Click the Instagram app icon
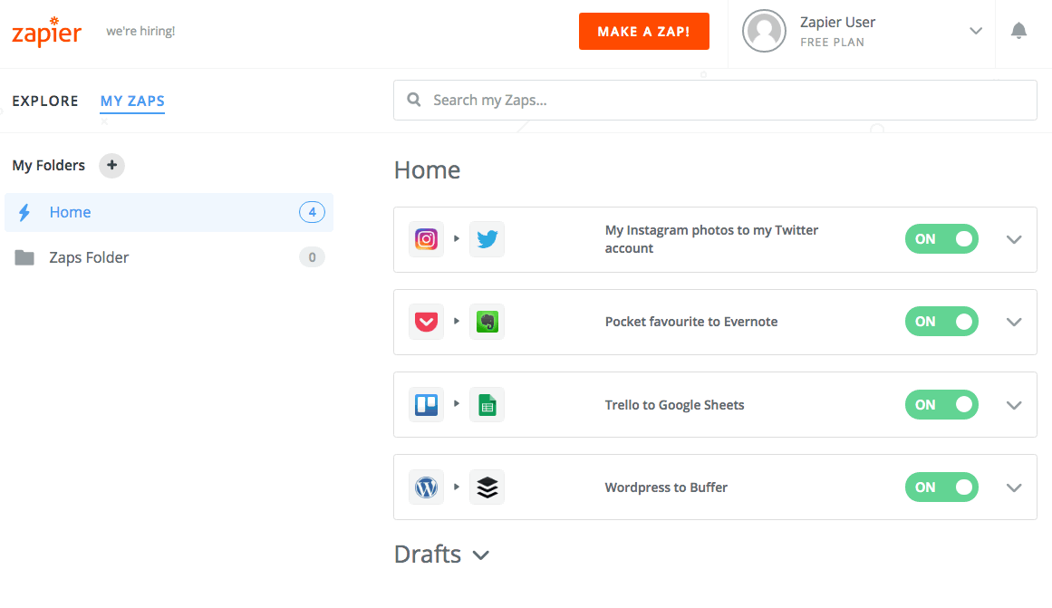 pos(426,239)
